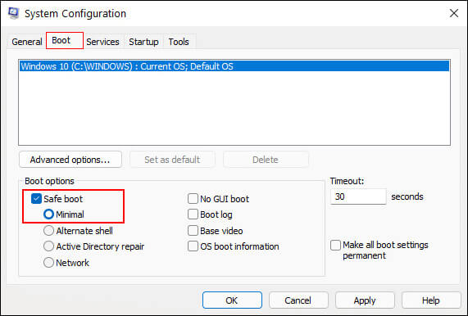Click the System Configuration title bar icon
This screenshot has width=468, height=316.
pos(13,13)
